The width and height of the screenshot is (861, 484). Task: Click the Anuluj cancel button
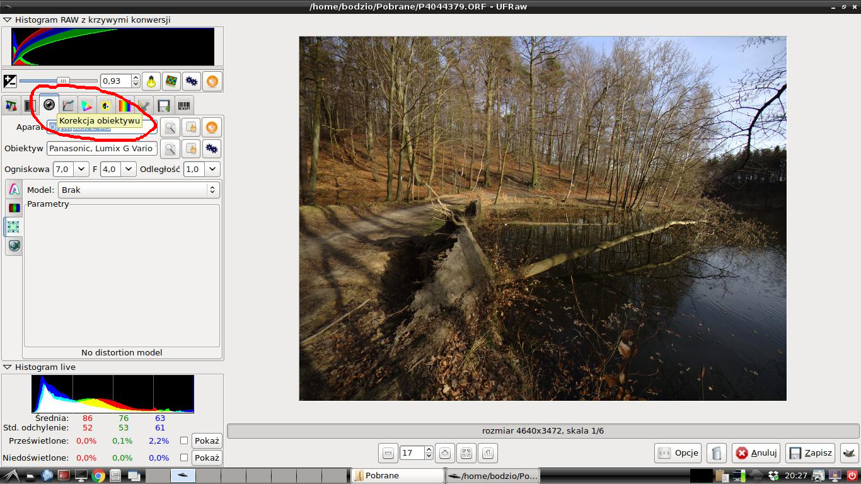(756, 452)
